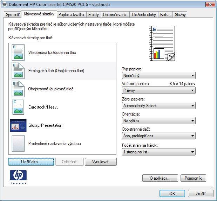The image size is (217, 201).
Task: Click the greyed-out Odstrániť button
Action: click(x=70, y=162)
